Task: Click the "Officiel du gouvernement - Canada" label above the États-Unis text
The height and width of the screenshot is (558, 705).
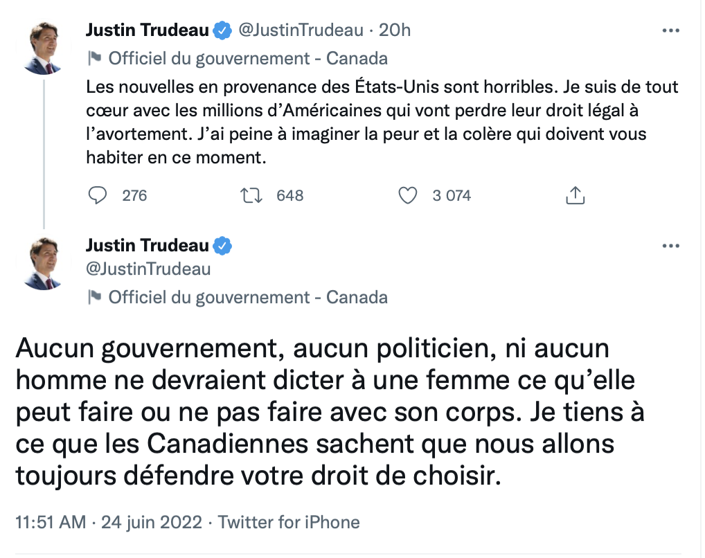Action: point(248,58)
